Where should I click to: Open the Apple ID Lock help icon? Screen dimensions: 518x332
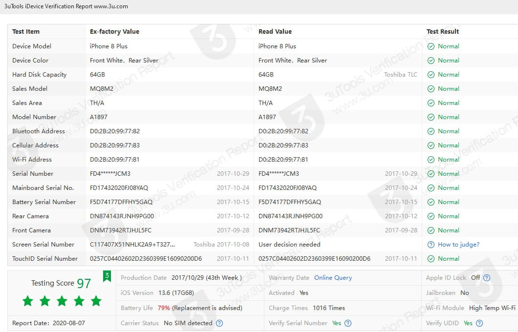487,278
